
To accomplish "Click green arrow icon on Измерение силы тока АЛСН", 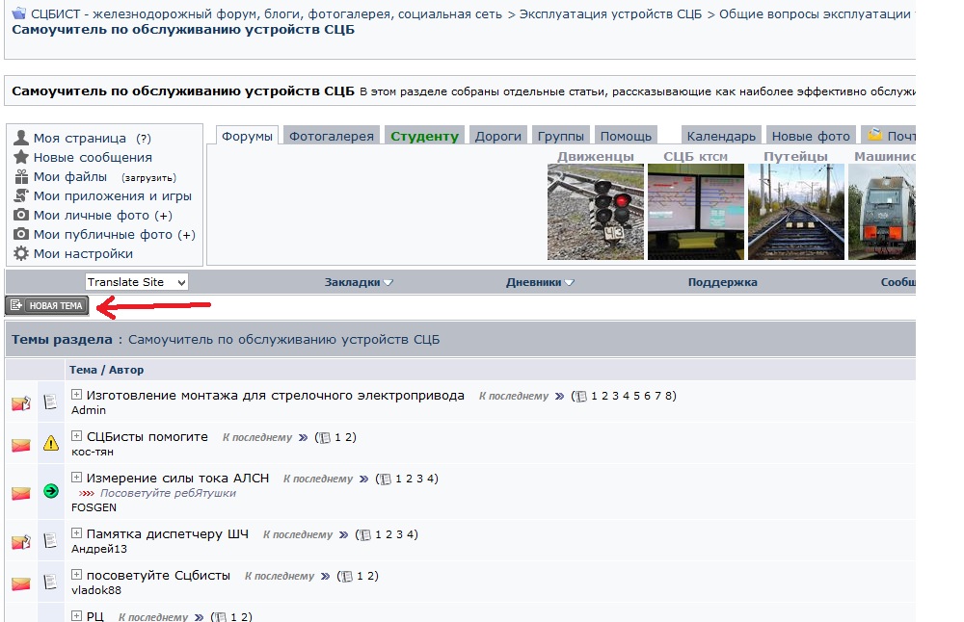I will point(51,491).
